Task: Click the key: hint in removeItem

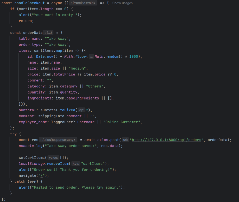Action: (76, 164)
